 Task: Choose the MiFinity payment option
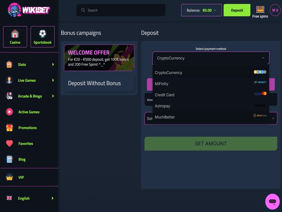[x=211, y=84]
